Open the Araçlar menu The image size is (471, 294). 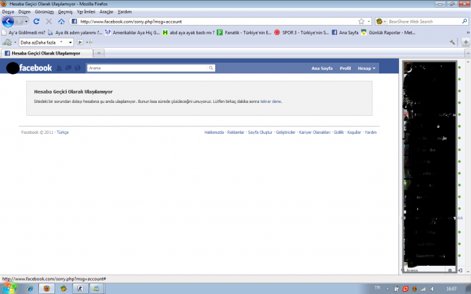pyautogui.click(x=106, y=11)
